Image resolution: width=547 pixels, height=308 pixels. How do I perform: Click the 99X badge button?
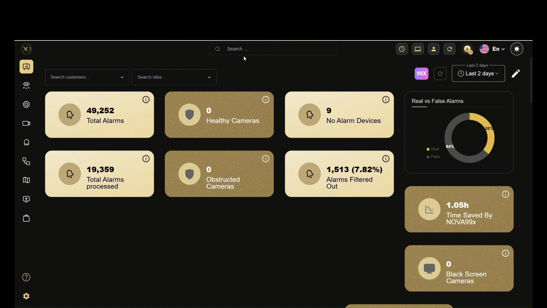click(421, 74)
